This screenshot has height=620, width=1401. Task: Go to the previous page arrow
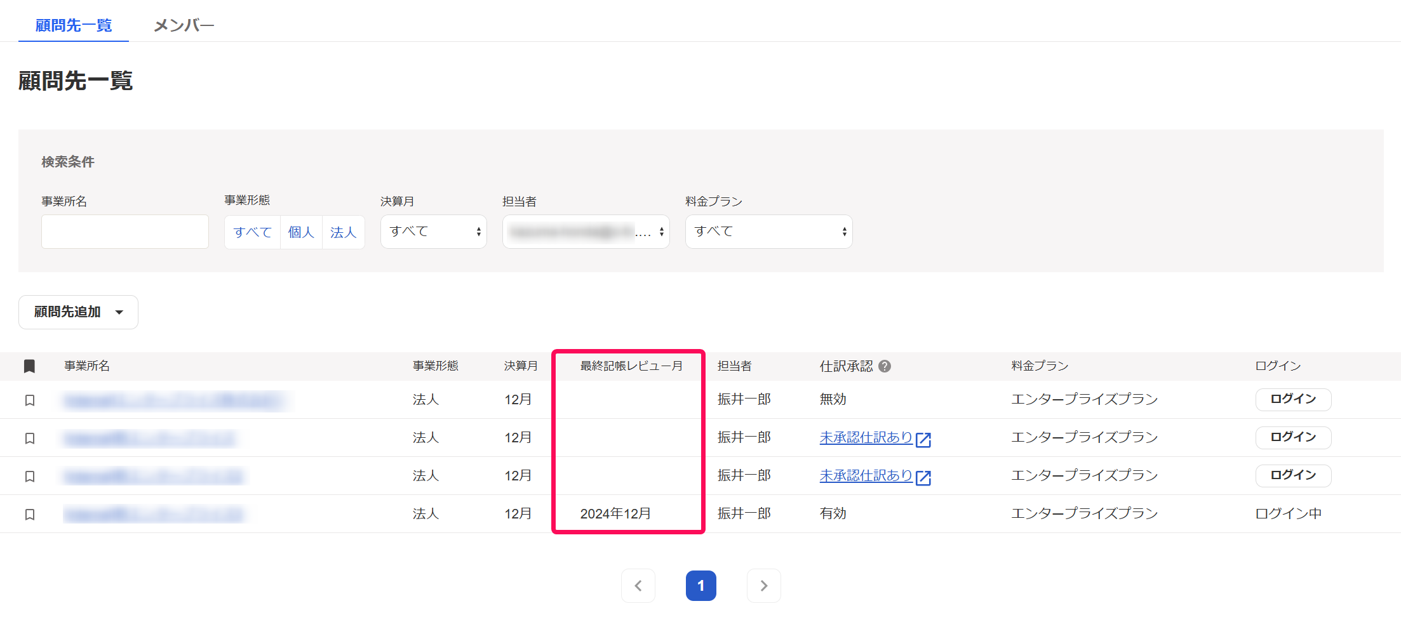tap(638, 586)
